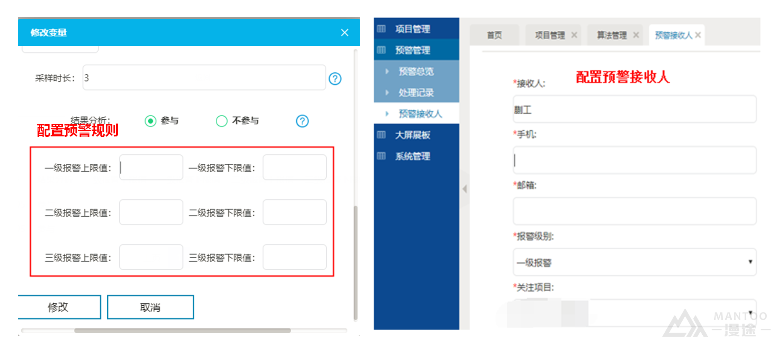Select the 不参与 radio button
780x351 pixels.
(x=221, y=121)
